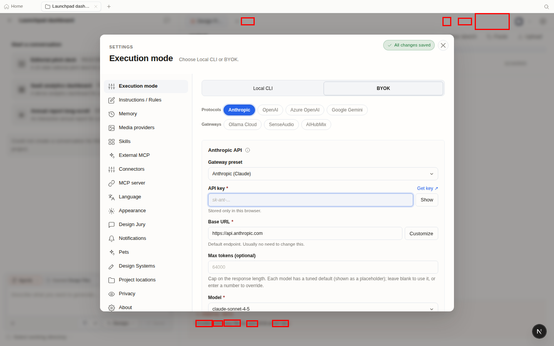
Task: Open the Model dropdown claude-sonnet-4-5
Action: tap(323, 307)
